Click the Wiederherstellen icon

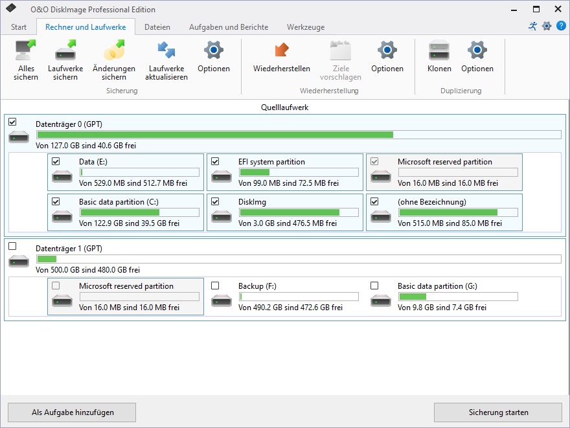click(281, 50)
